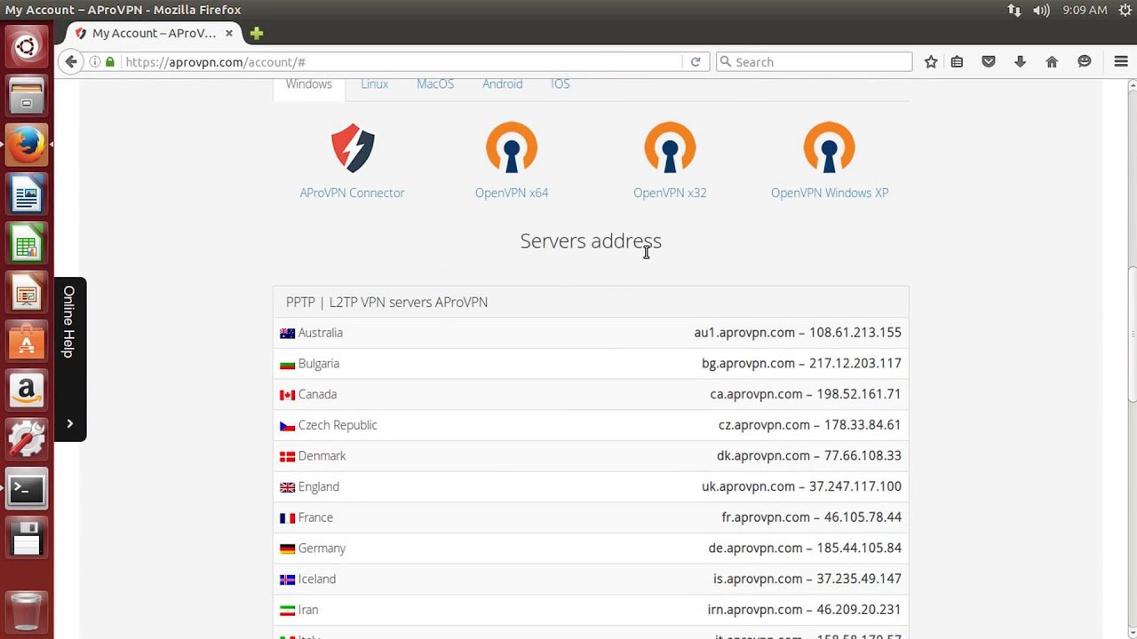Viewport: 1137px width, 639px height.
Task: Select de.aprovpn.com – 185.44.105.84 address
Action: [x=805, y=548]
